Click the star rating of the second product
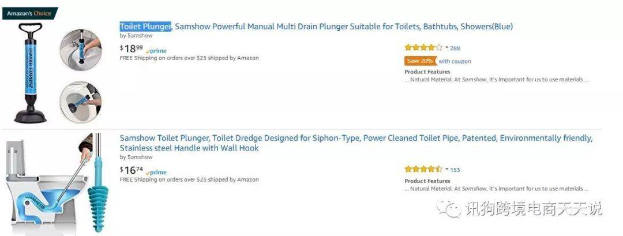The height and width of the screenshot is (236, 623). click(423, 169)
